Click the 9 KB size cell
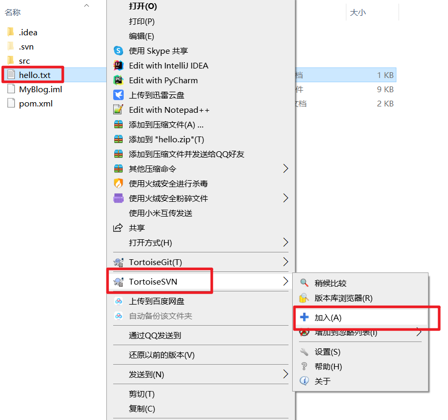This screenshot has height=420, width=448. (x=385, y=90)
